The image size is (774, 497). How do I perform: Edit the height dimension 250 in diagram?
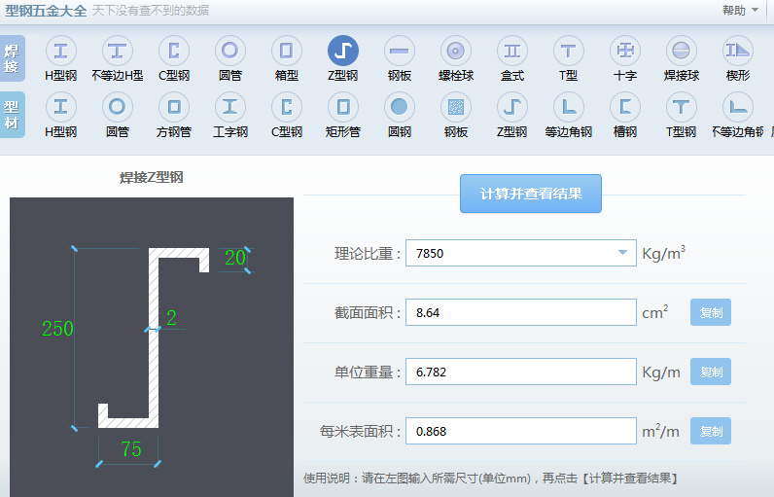(x=57, y=329)
